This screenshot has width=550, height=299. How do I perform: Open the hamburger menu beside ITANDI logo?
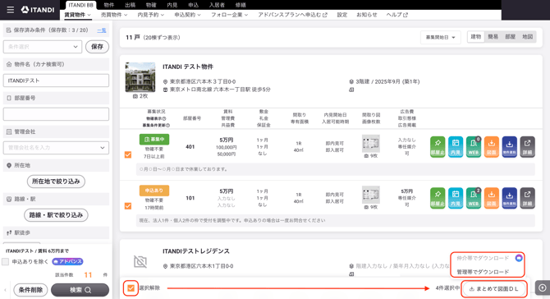coord(11,10)
